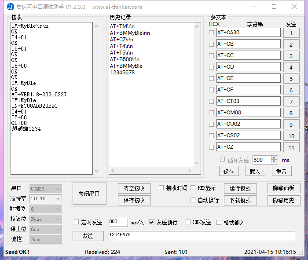Click the 保存接收 save receive button
The width and height of the screenshot is (308, 260).
[134, 200]
